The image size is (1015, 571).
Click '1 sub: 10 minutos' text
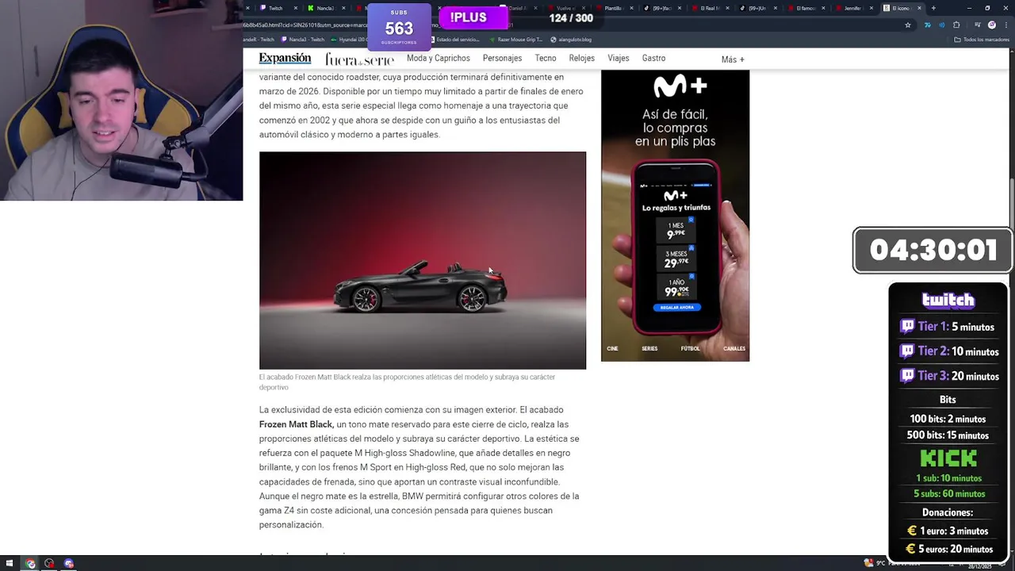pos(948,478)
